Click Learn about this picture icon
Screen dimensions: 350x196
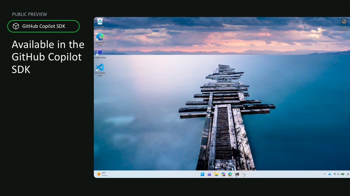(x=344, y=21)
